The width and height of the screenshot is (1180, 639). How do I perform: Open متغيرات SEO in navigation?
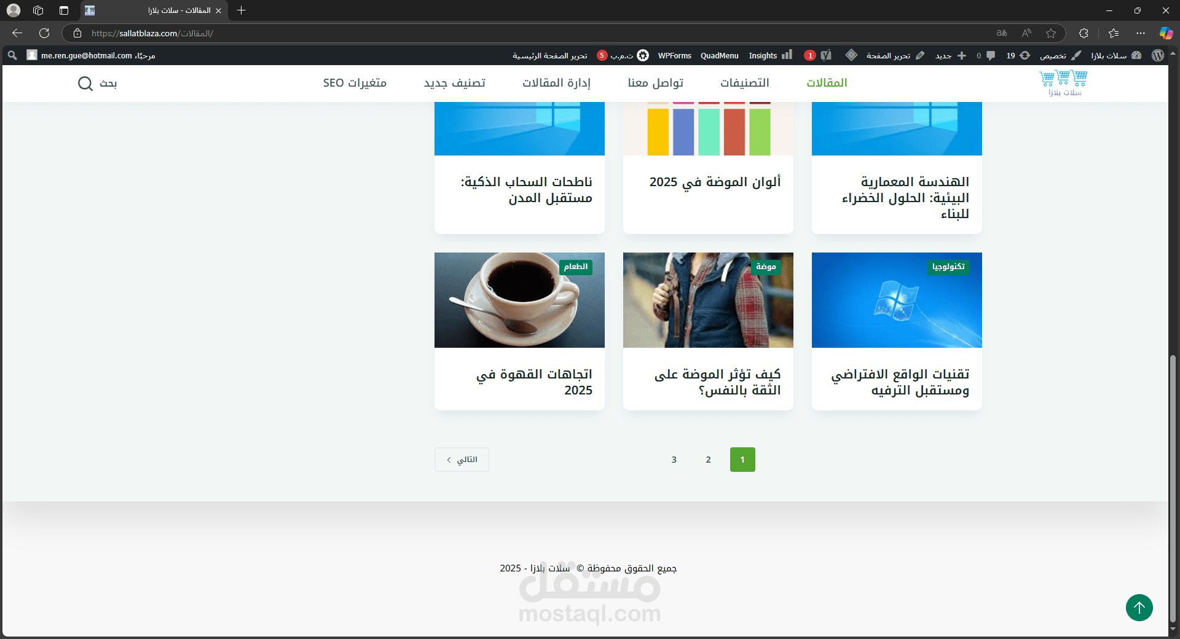pyautogui.click(x=355, y=83)
